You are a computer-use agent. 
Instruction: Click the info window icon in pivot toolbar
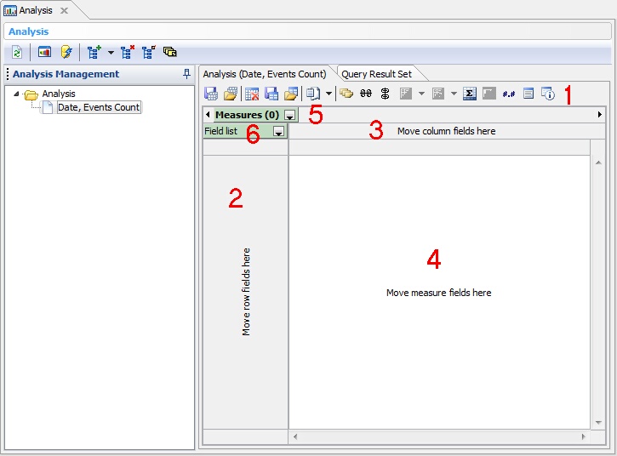coord(548,94)
